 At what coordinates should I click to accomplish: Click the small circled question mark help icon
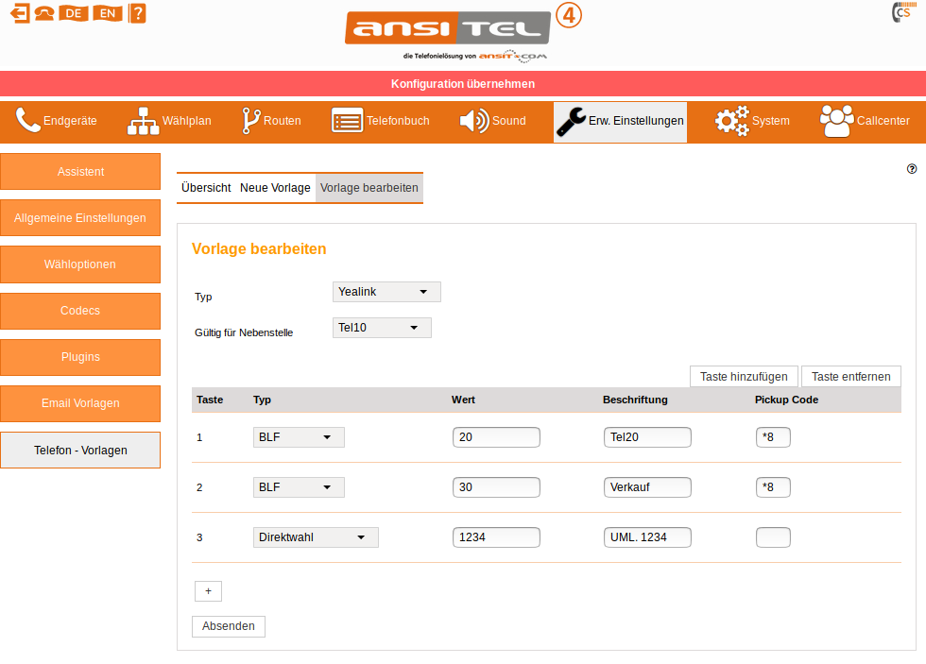[x=912, y=169]
